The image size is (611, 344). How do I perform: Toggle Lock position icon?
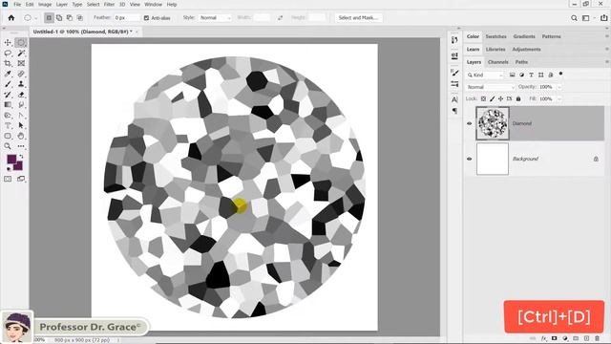[x=500, y=99]
